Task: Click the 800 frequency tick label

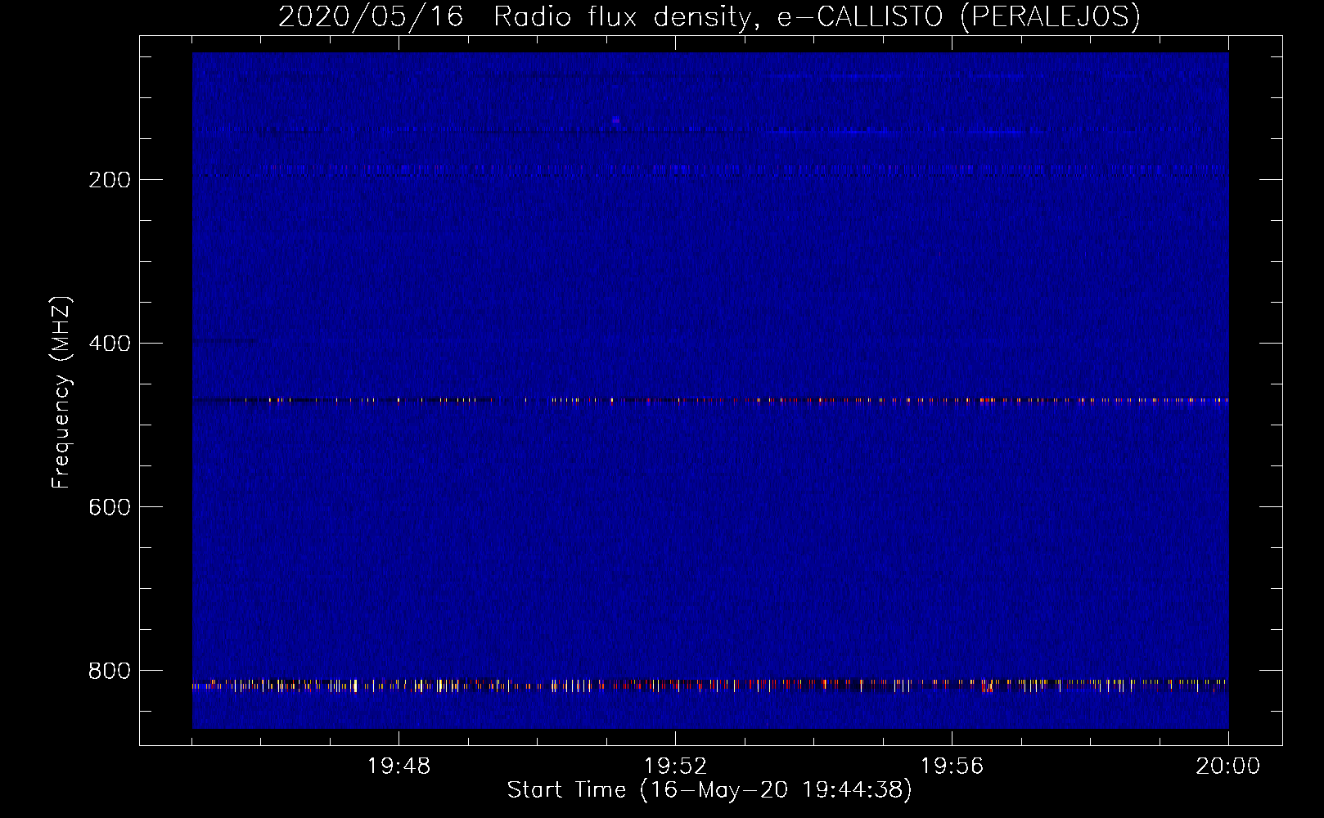Action: pos(110,671)
